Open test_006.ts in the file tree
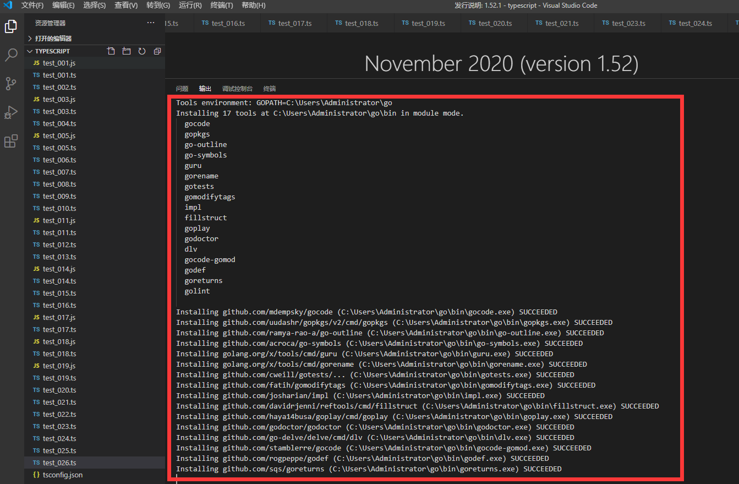This screenshot has width=739, height=484. pyautogui.click(x=95, y=160)
